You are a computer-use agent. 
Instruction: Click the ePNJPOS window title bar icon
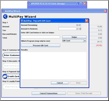click(x=29, y=4)
